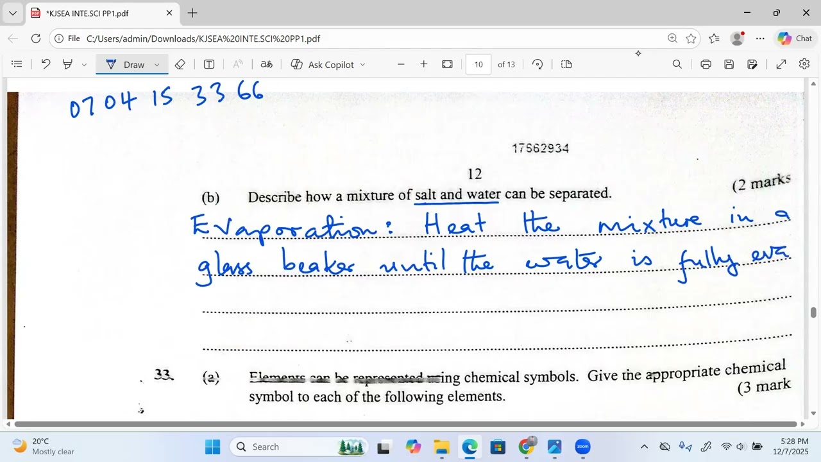Add this page to favorites

[691, 38]
